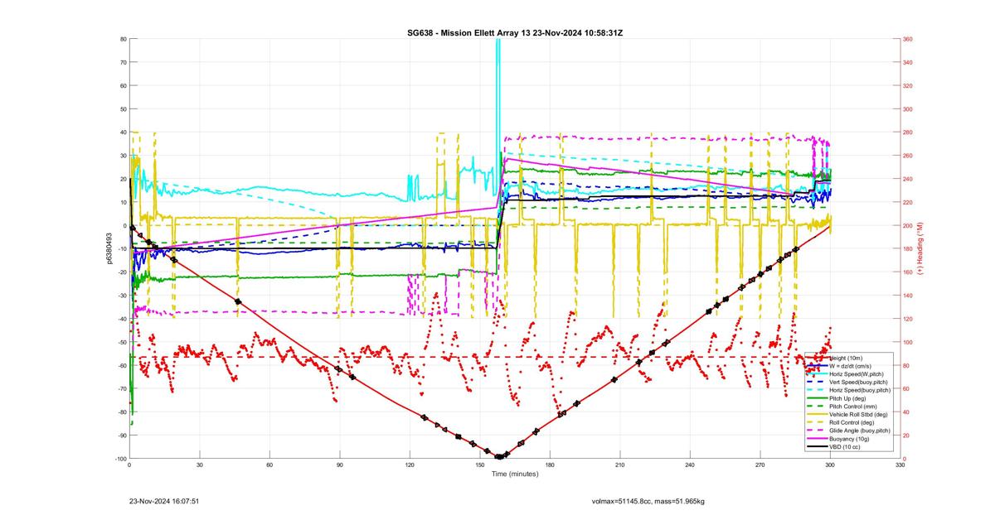995x515 pixels.
Task: Select the Pitch Up (deg) legend label
Action: pyautogui.click(x=847, y=398)
